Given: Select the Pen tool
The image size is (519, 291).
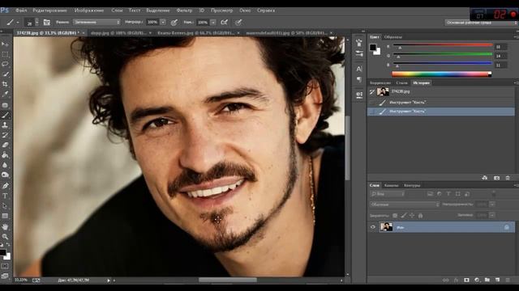Looking at the screenshot, I should (x=5, y=186).
